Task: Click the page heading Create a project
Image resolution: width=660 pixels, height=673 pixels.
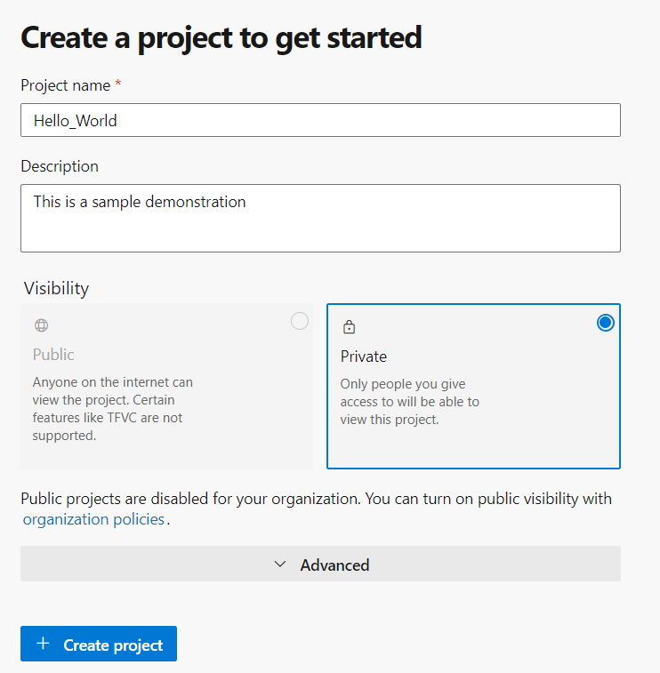Action: [x=221, y=37]
